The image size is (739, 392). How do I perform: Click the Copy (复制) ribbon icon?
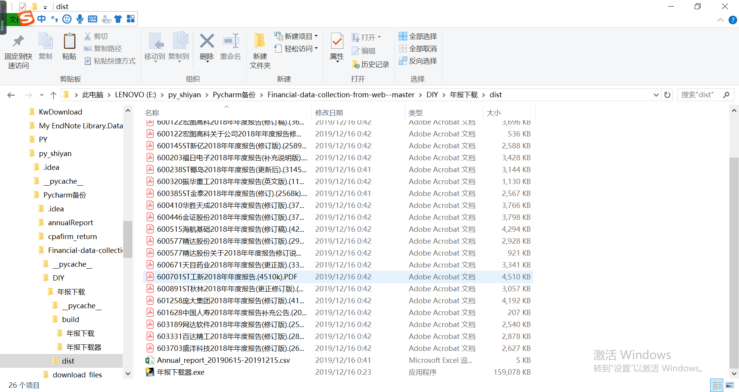45,41
